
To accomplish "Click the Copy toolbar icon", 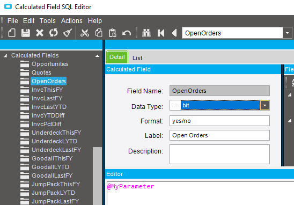I will pos(99,33).
